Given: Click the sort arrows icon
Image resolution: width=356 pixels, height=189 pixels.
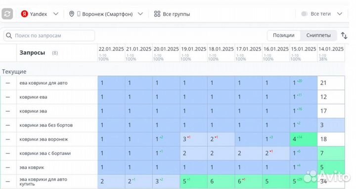Looking at the screenshot, I should click(344, 36).
